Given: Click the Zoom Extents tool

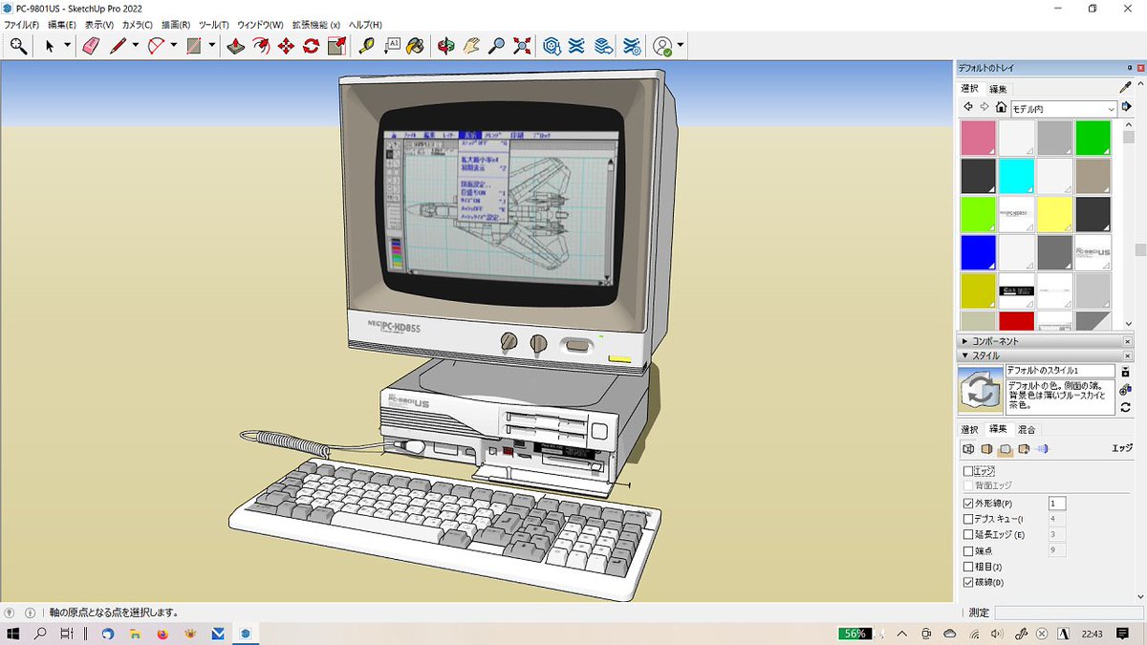Looking at the screenshot, I should tap(522, 45).
